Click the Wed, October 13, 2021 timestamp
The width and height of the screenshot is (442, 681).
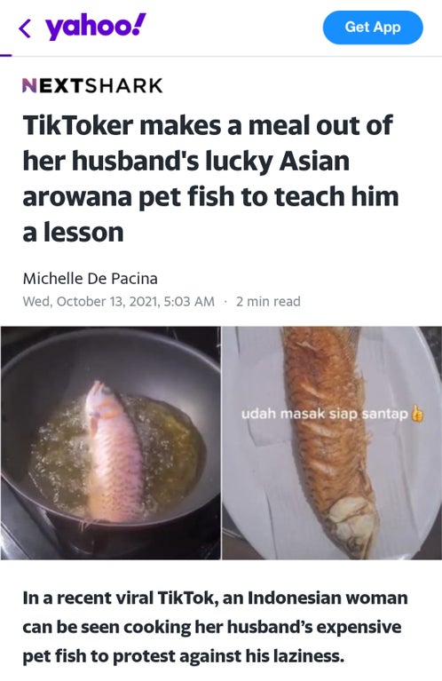tap(119, 301)
